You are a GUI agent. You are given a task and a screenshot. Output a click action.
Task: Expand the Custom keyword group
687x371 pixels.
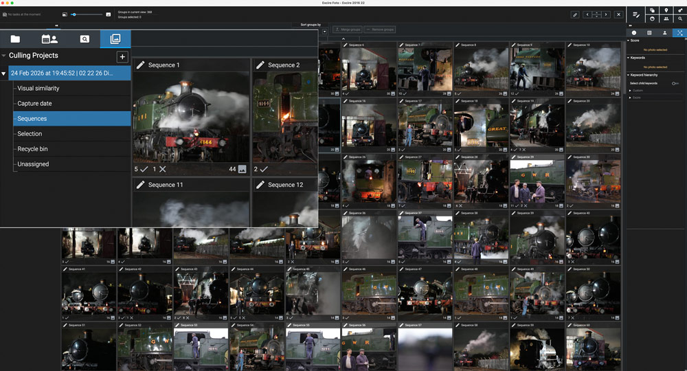[630, 91]
